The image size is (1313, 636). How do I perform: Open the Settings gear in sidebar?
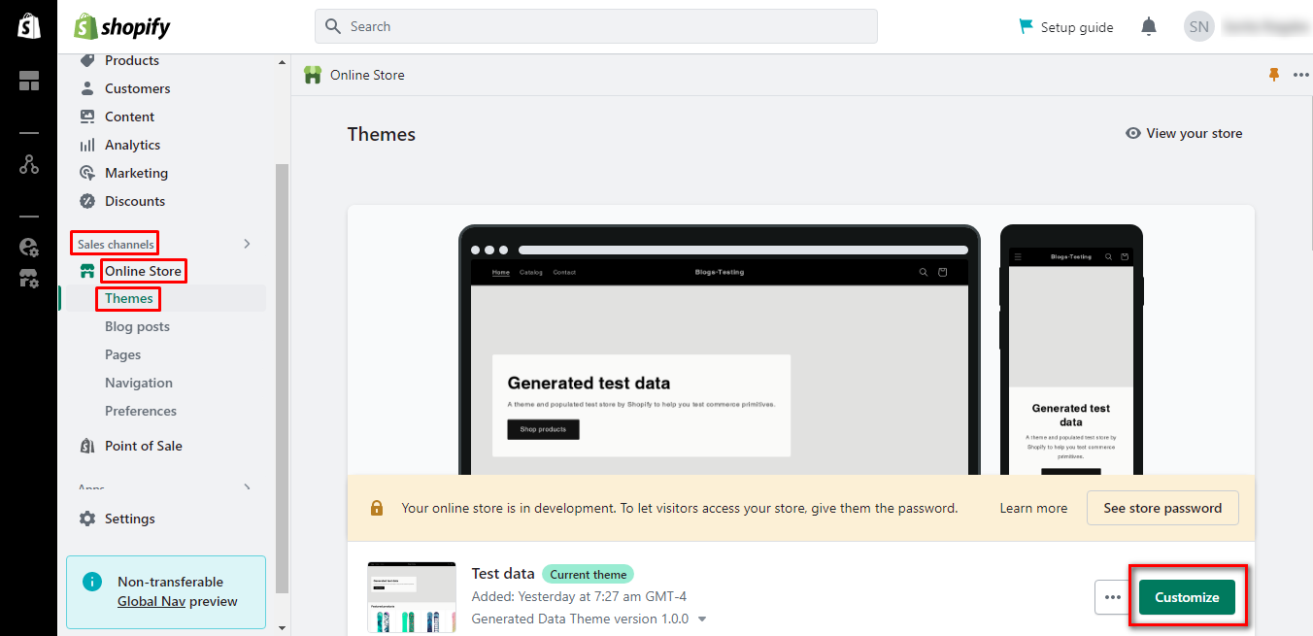coord(88,519)
